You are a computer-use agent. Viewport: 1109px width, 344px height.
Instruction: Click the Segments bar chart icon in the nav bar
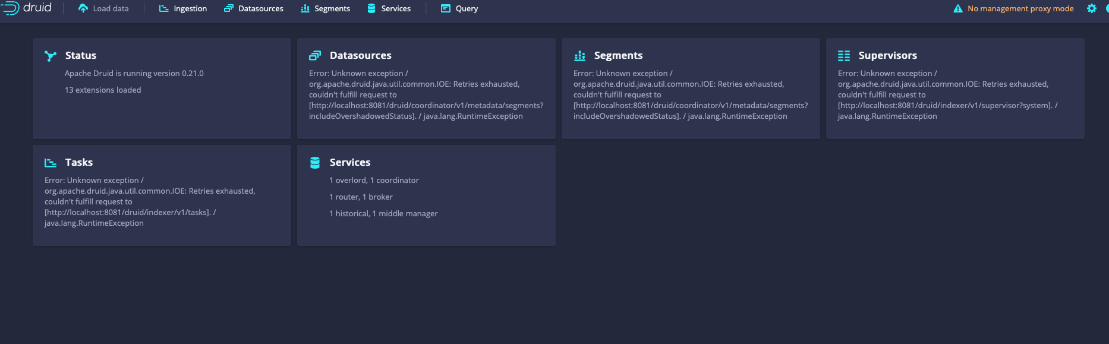pyautogui.click(x=305, y=8)
